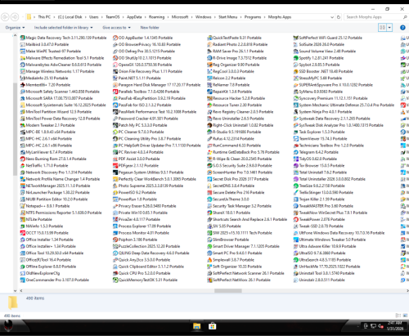Click the vertical scrollbar thumb at left
The image size is (409, 336).
click(15, 129)
